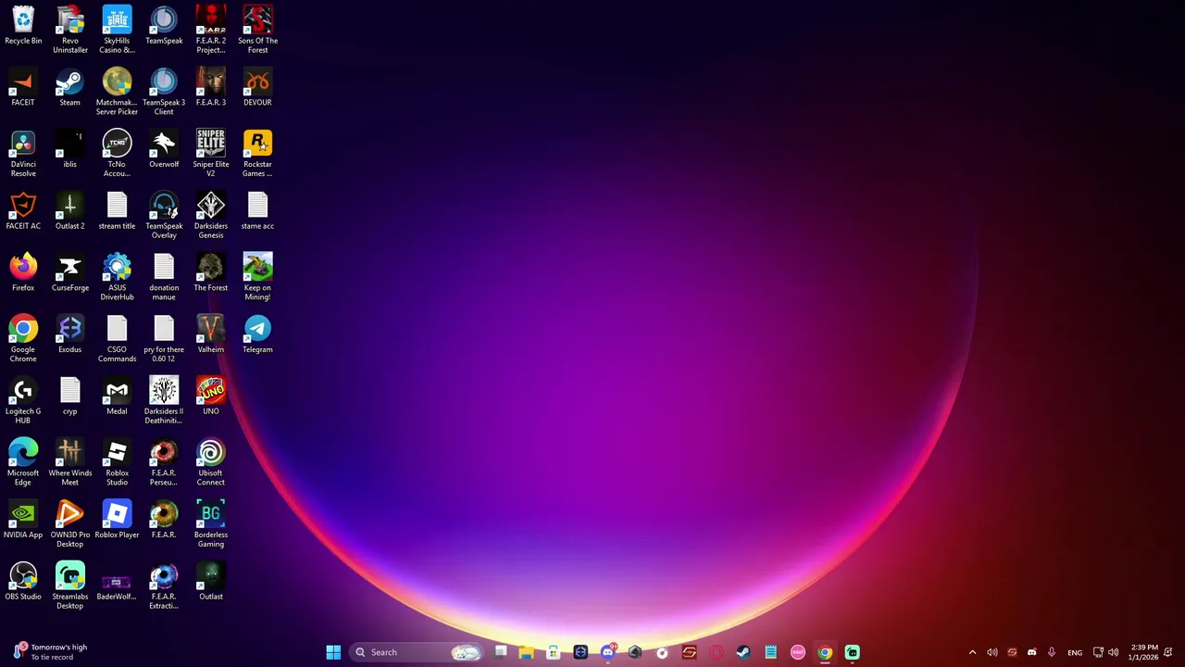The width and height of the screenshot is (1185, 667).
Task: Select the CSGO Commands file
Action: click(117, 339)
